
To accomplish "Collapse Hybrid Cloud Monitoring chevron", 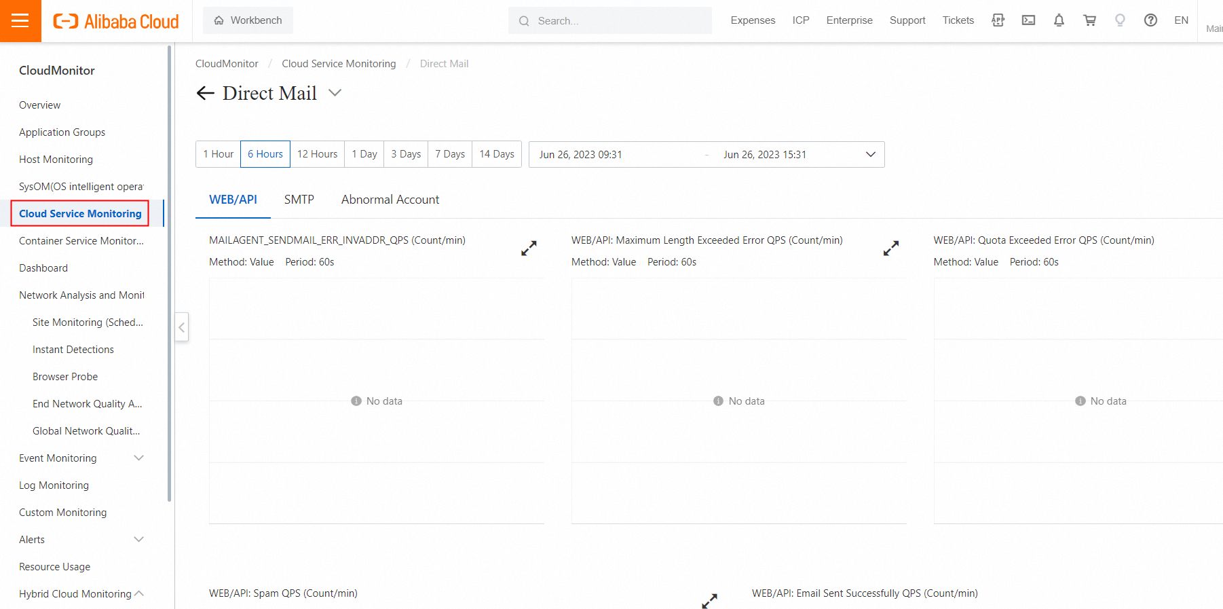I will coord(139,593).
